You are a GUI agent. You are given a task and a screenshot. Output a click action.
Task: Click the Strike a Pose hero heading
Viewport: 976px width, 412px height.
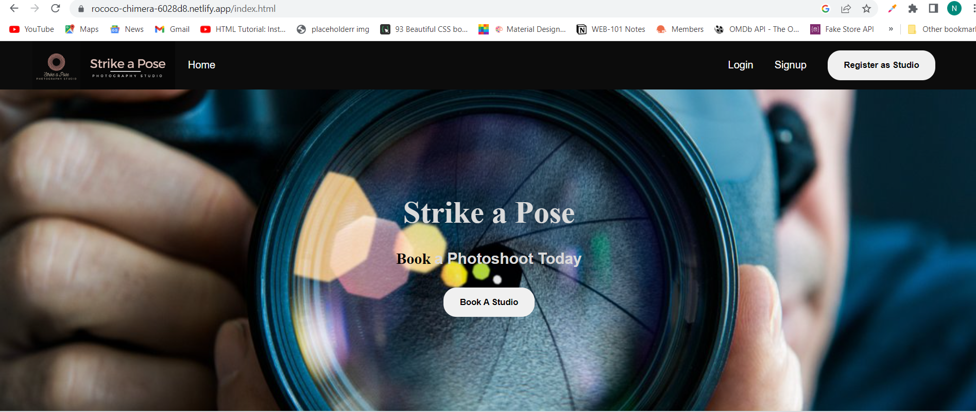tap(489, 212)
